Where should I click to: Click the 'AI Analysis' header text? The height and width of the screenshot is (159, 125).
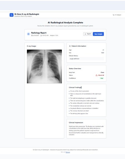coord(118,15)
